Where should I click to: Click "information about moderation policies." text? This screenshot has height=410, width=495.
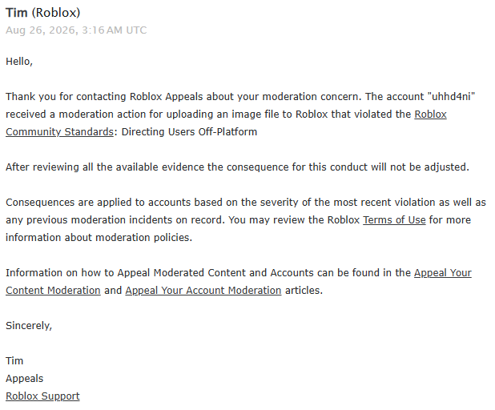99,237
